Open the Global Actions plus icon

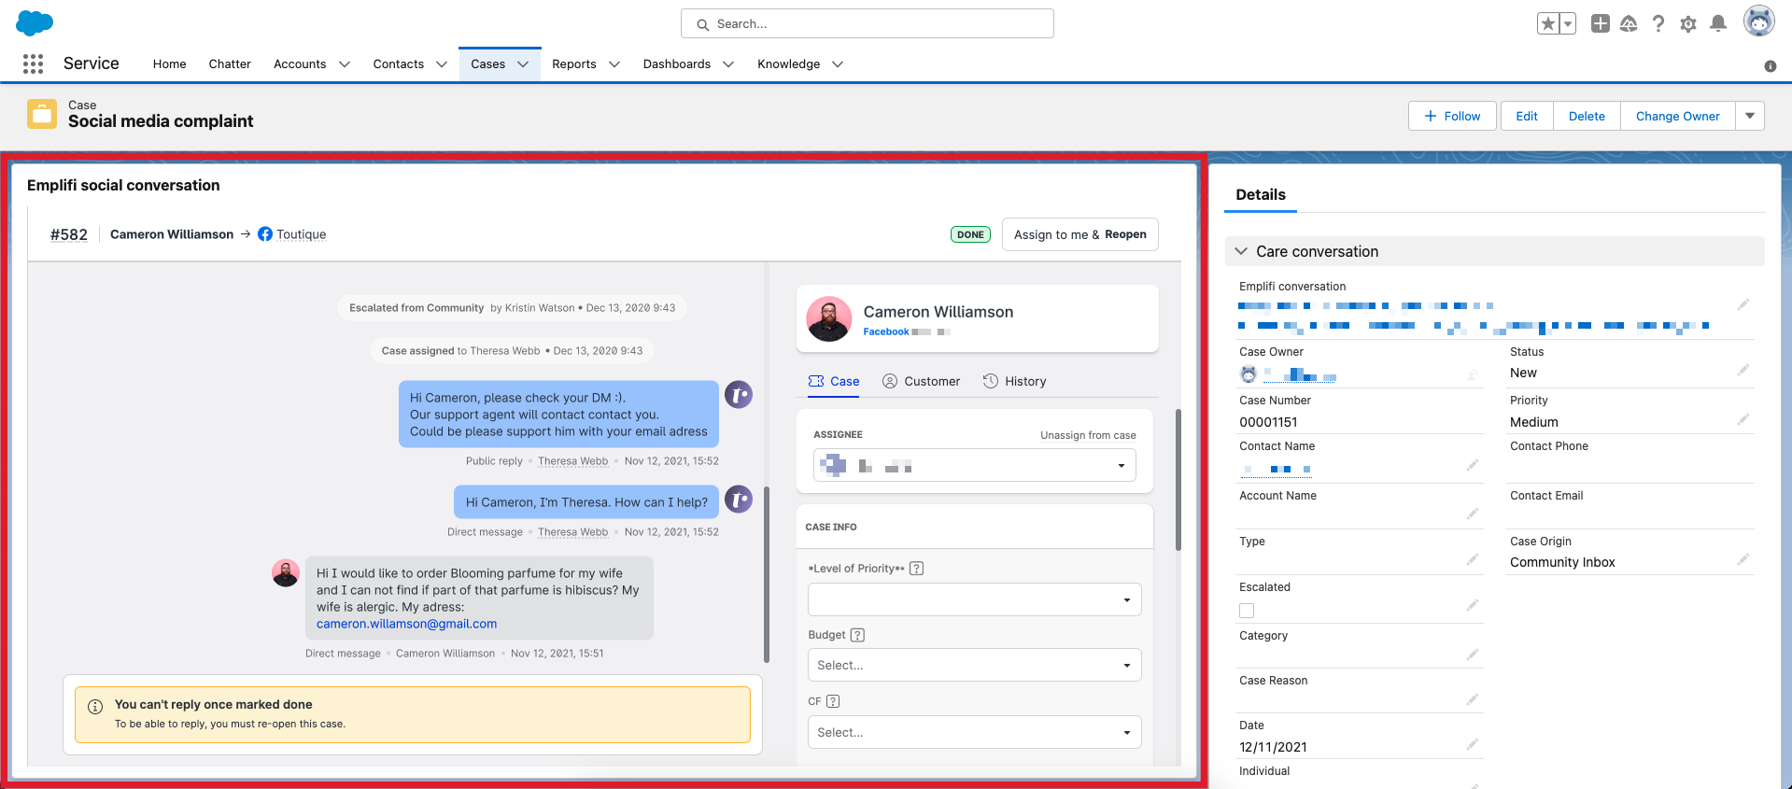tap(1600, 23)
